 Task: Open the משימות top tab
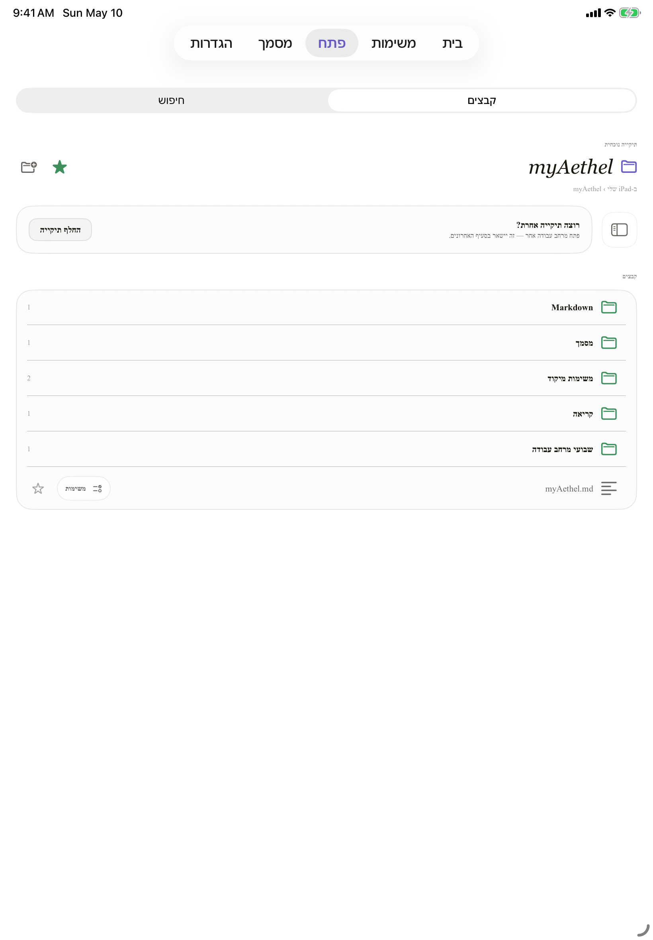pos(393,43)
